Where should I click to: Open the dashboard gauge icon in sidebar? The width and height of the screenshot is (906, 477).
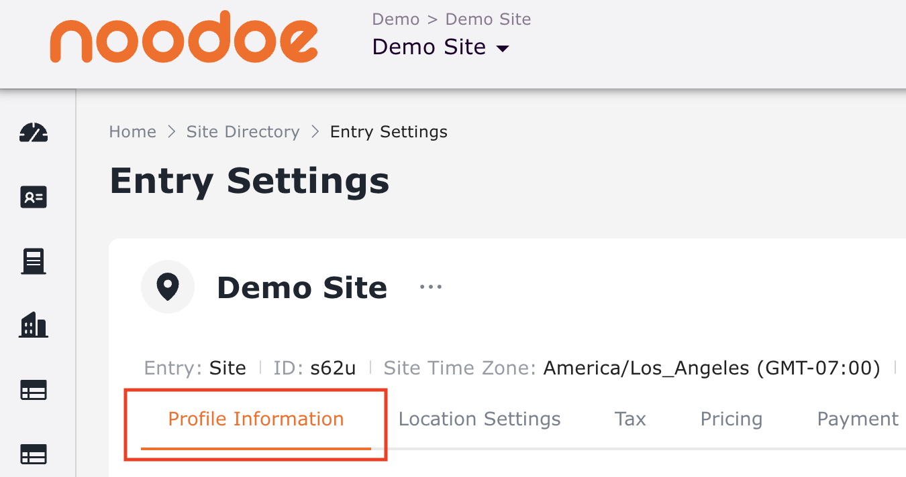pos(34,133)
